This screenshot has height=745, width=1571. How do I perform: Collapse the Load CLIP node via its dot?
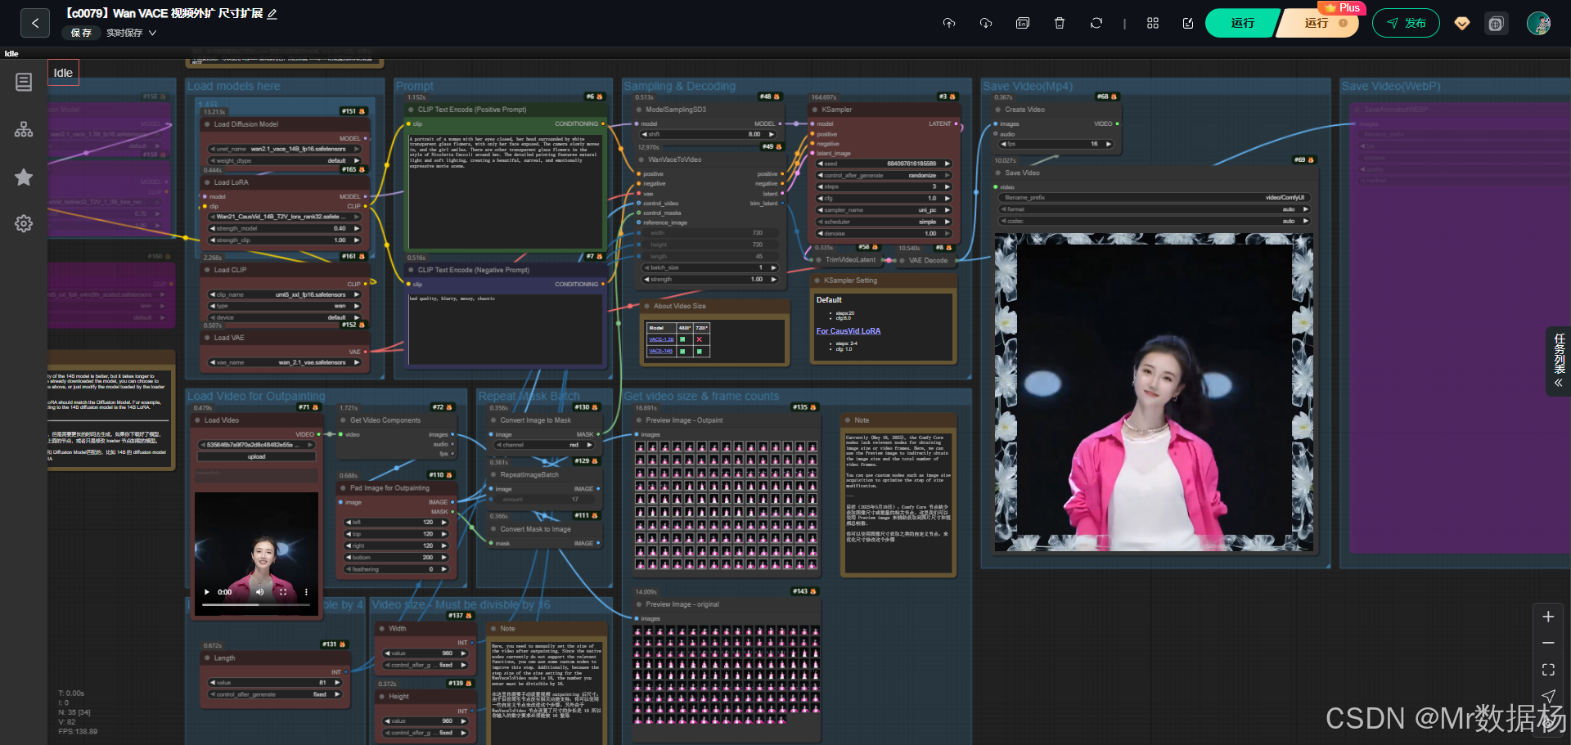click(208, 270)
